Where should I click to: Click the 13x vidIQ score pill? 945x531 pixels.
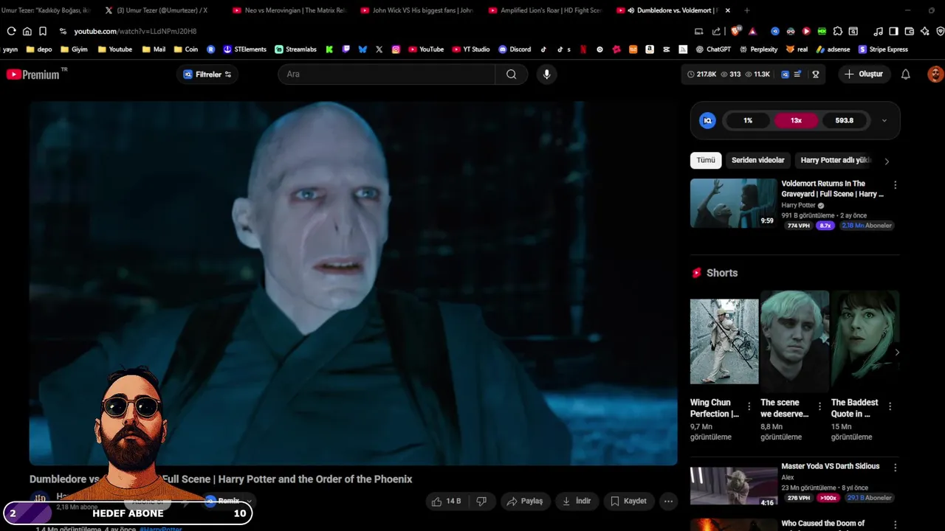click(796, 120)
